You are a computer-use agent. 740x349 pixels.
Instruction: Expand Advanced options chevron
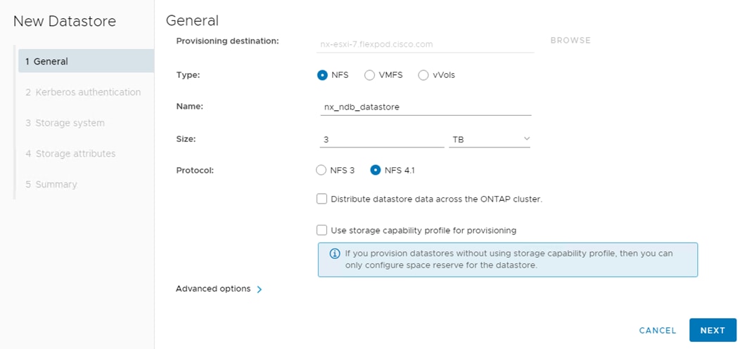(260, 289)
